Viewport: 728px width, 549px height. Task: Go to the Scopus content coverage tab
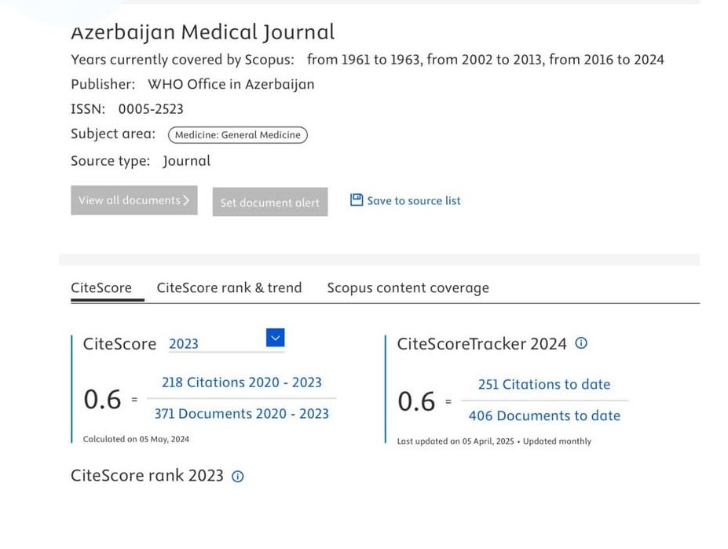click(408, 287)
